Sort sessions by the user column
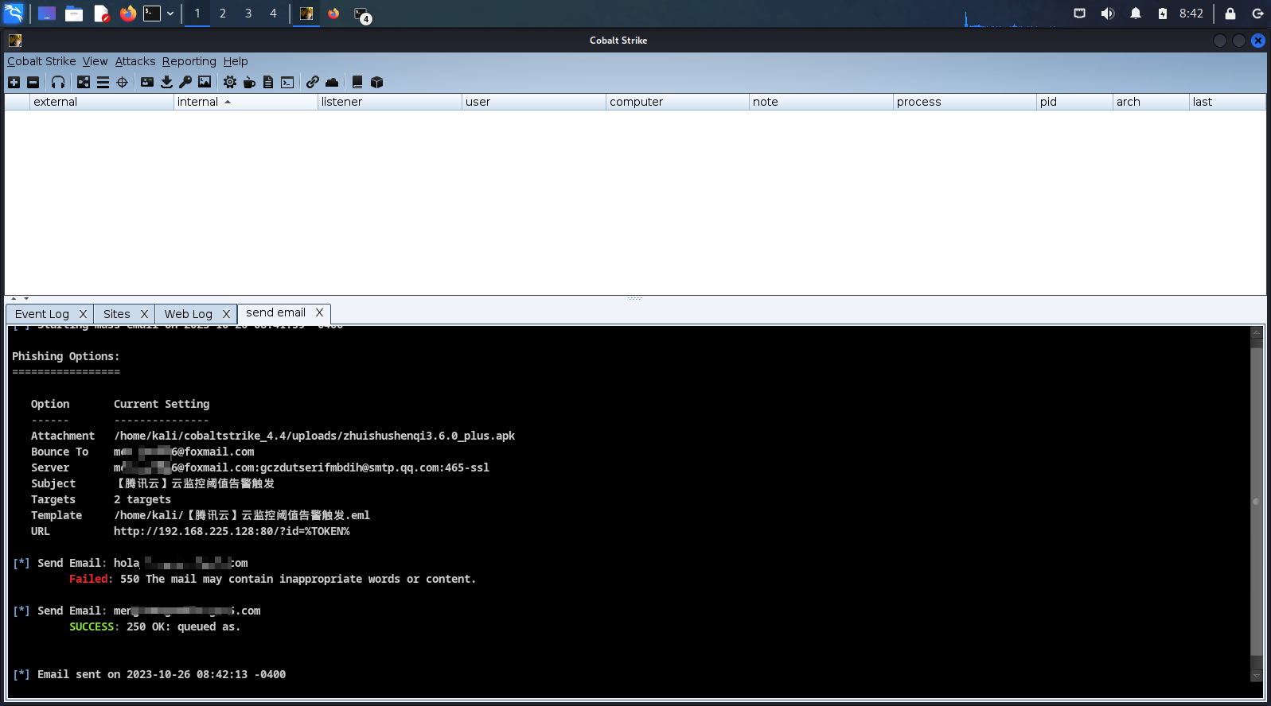 pyautogui.click(x=533, y=102)
